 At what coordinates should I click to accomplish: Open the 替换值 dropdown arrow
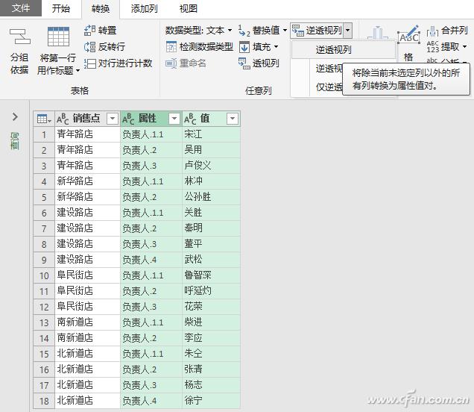click(285, 31)
